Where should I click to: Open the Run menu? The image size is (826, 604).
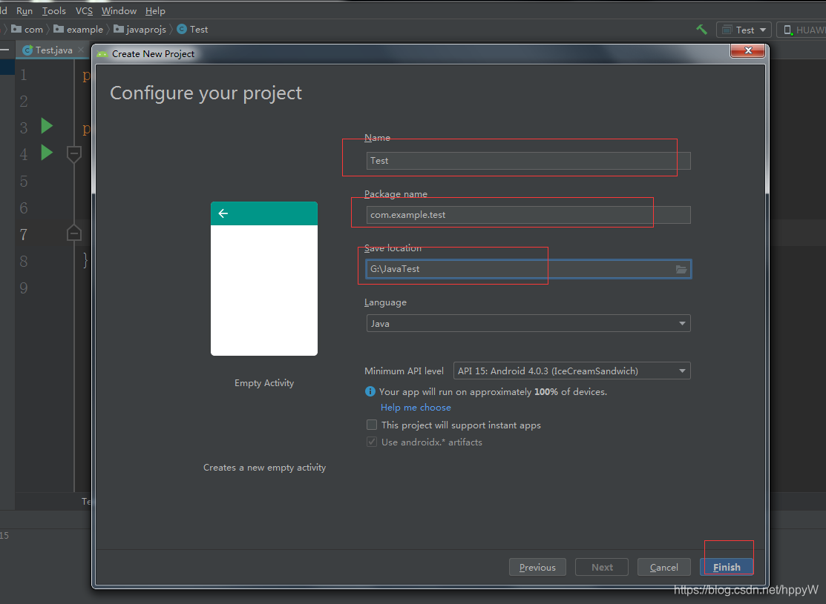click(24, 10)
